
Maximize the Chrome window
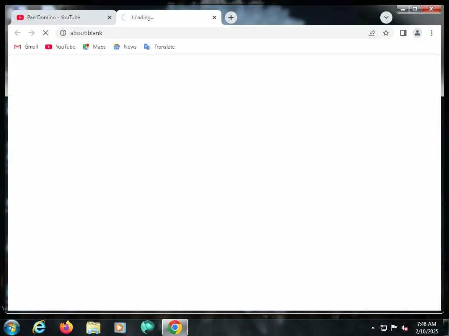click(x=415, y=9)
